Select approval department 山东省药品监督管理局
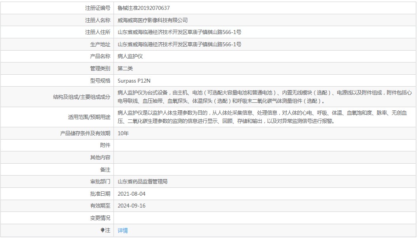 [x=143, y=182]
